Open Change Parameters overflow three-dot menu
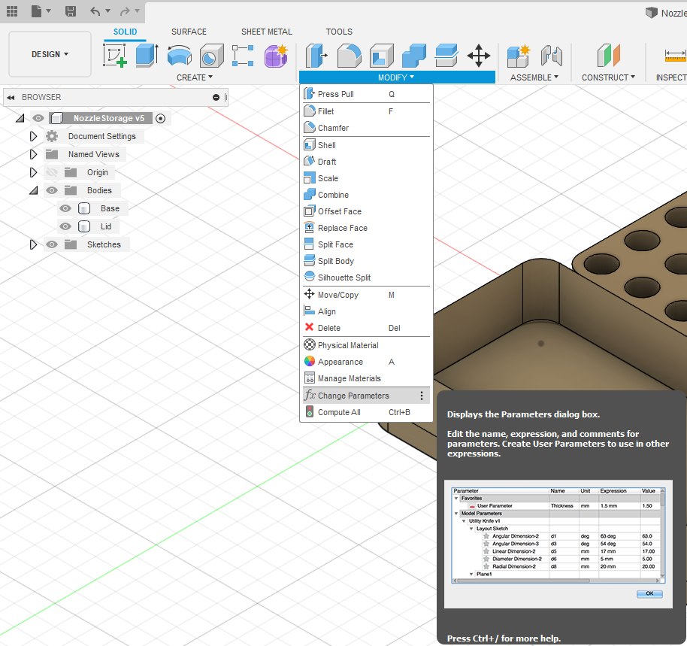Image resolution: width=687 pixels, height=646 pixels. coord(422,396)
